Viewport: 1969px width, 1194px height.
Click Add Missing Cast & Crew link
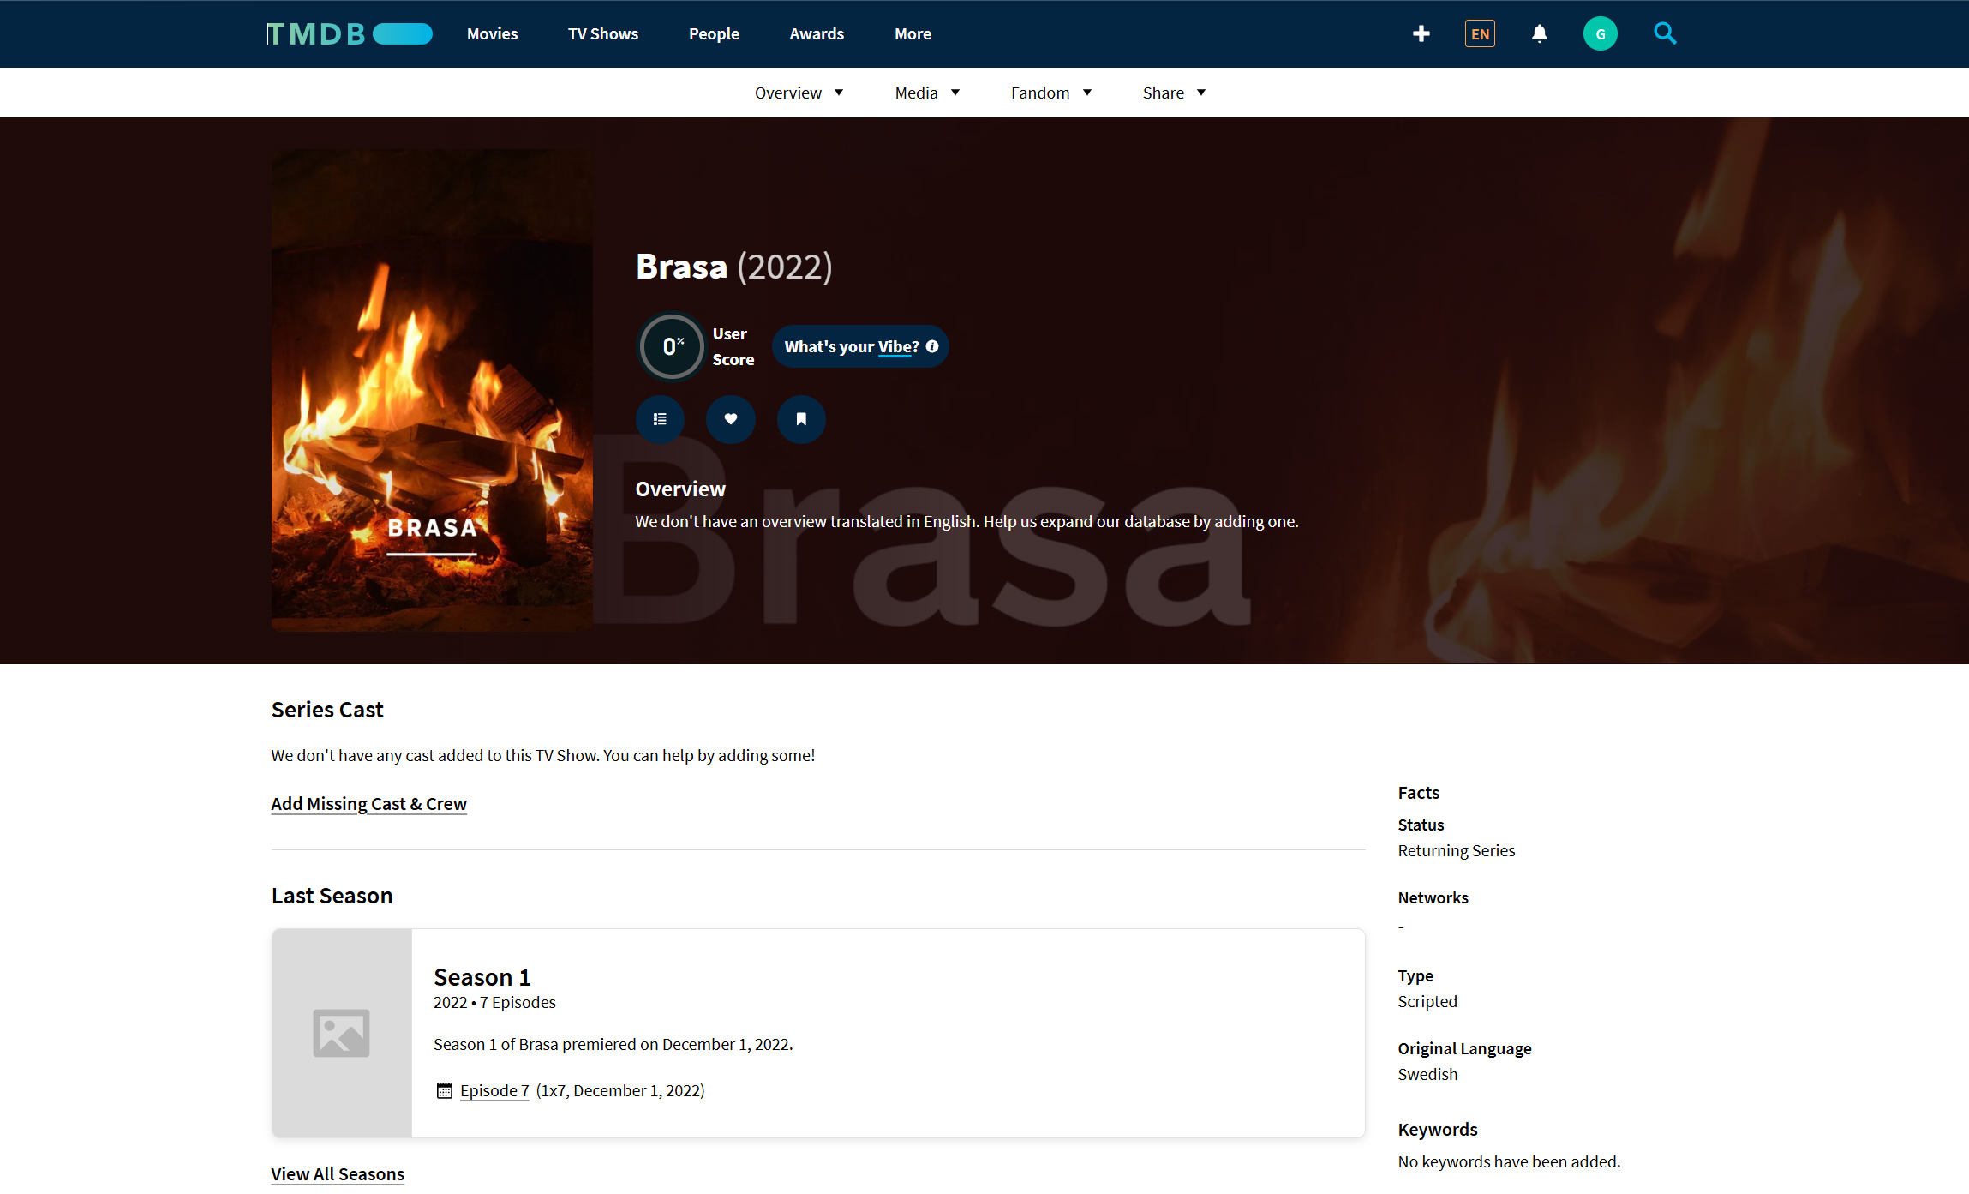click(368, 804)
